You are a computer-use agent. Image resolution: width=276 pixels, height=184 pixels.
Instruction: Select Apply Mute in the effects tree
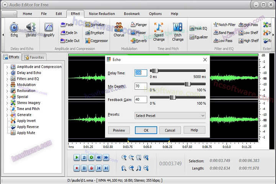[26, 133]
